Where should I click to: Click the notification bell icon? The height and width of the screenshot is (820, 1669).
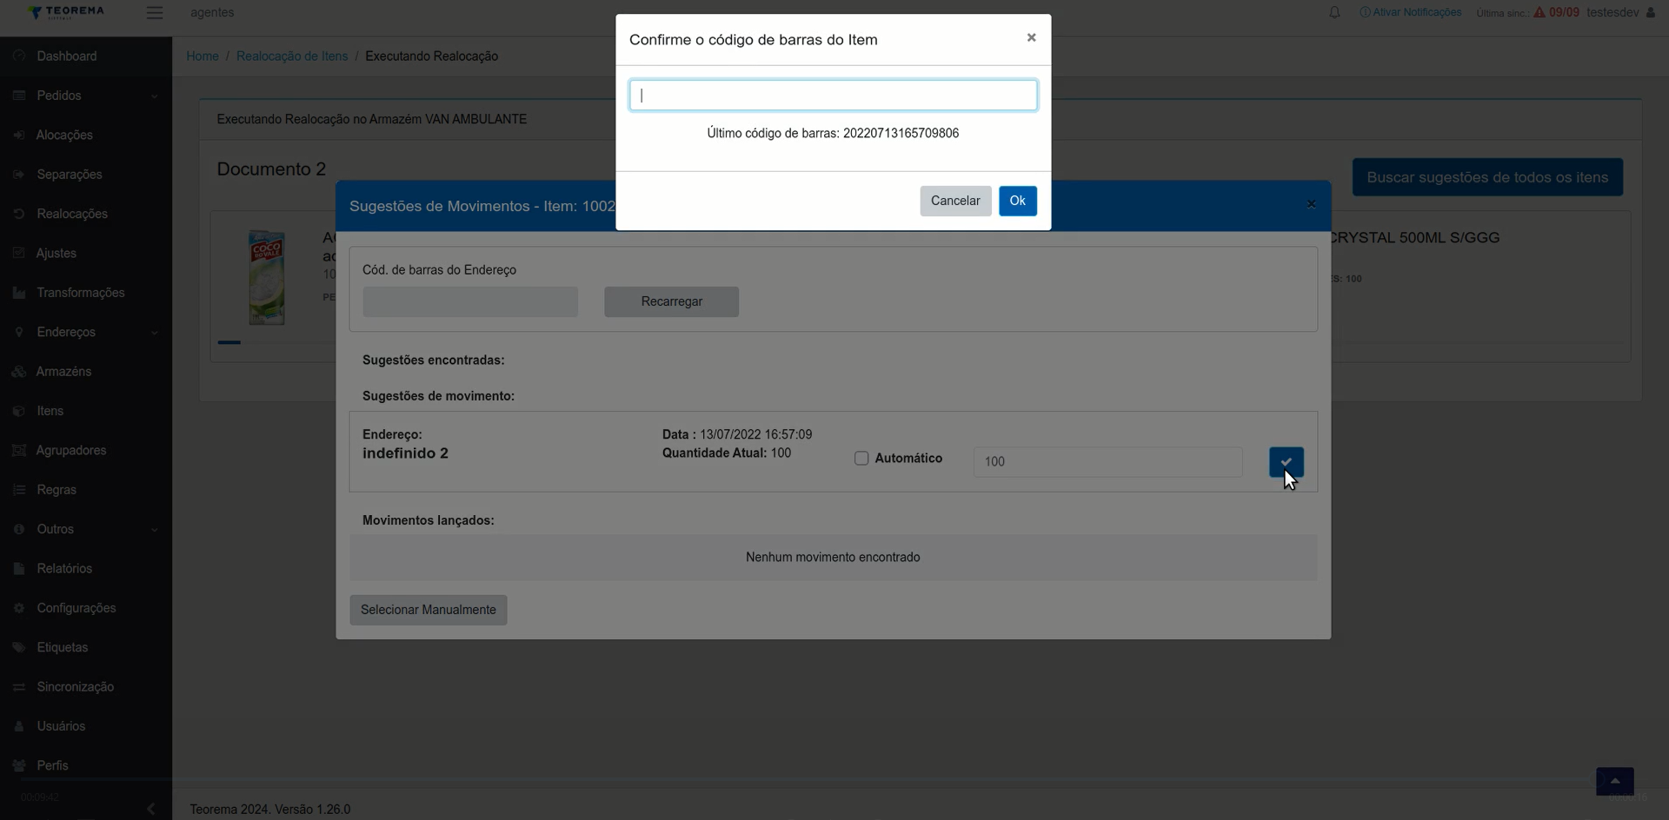tap(1334, 12)
